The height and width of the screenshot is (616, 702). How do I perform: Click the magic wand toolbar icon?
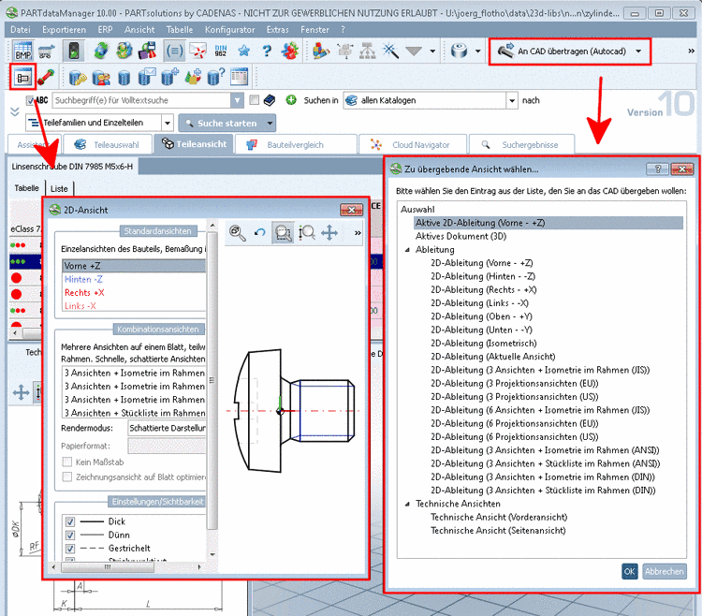click(390, 51)
